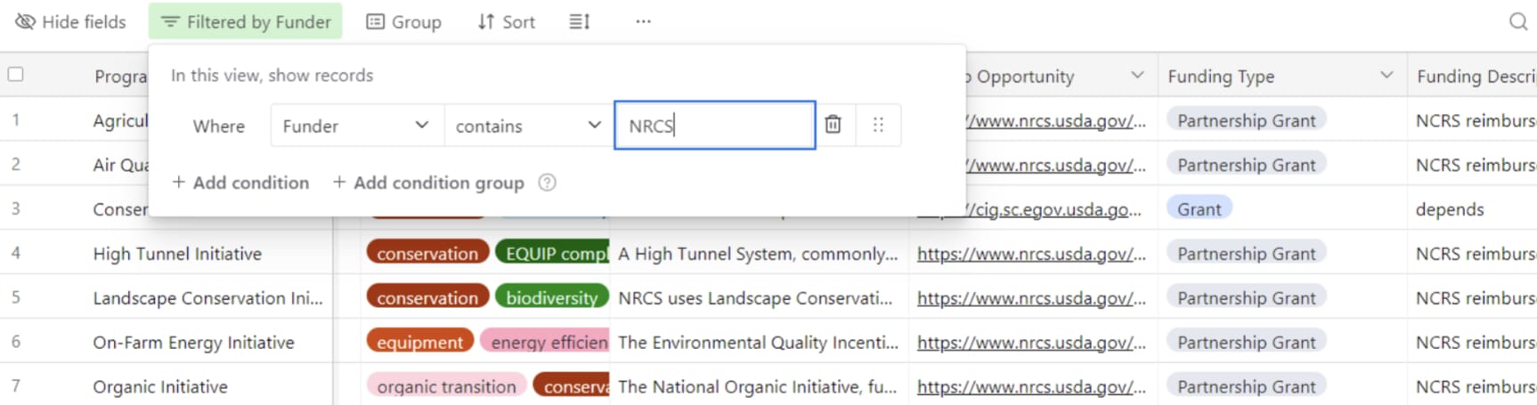1537x405 pixels.
Task: Open the link in Organic Initiative row
Action: (x=1031, y=388)
